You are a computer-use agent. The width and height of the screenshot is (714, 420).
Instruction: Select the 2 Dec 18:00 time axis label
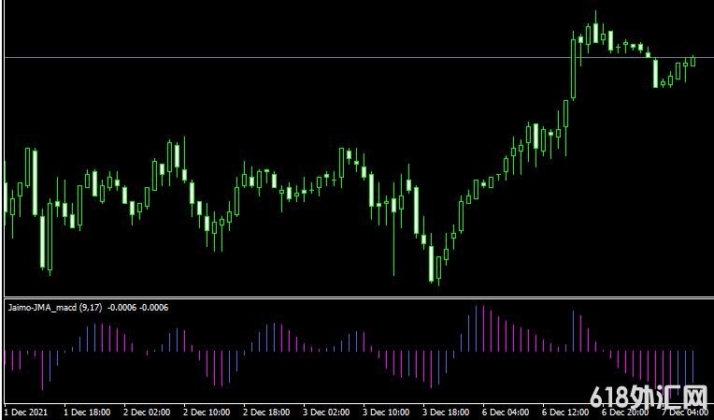(266, 413)
